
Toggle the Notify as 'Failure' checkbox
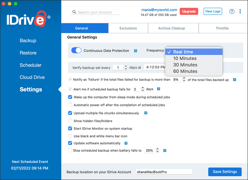(70, 79)
